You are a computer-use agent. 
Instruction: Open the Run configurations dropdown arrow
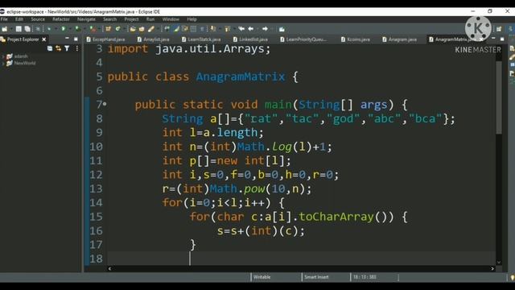pos(70,29)
